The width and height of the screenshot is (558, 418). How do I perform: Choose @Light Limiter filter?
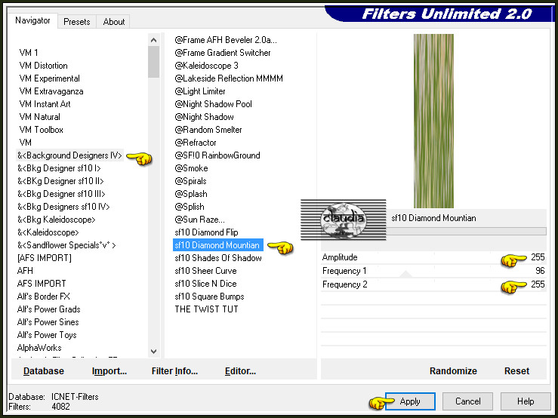click(x=200, y=91)
